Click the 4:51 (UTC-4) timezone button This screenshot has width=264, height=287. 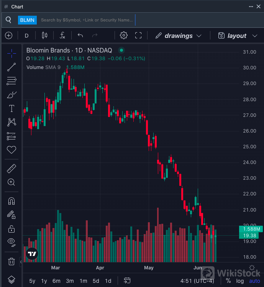(197, 281)
